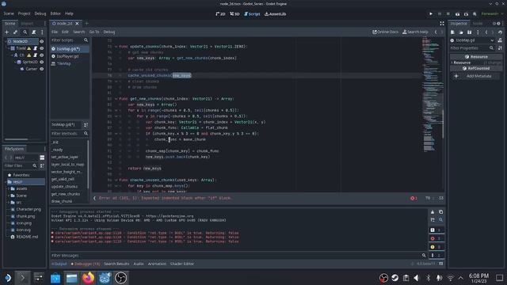The image size is (507, 285).
Task: Open Inspector property tools menu
Action: [x=500, y=48]
